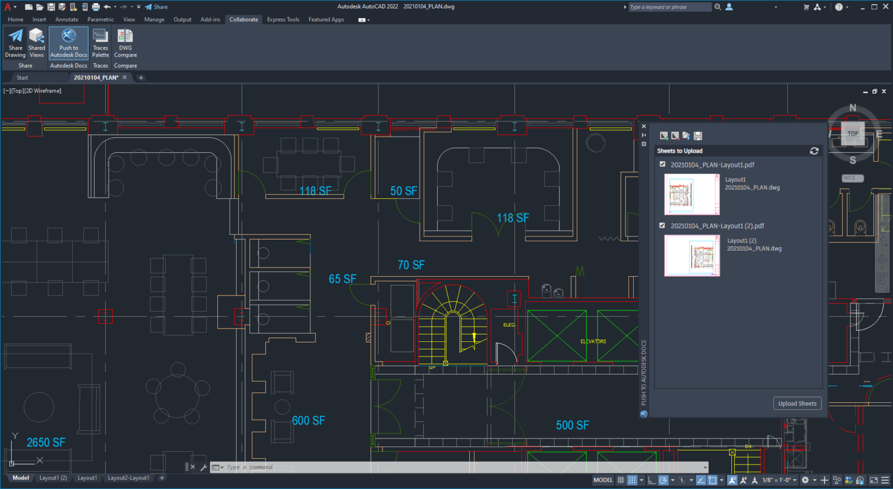Uncheck the 20210104_PLAN-Layout1.pdf sheet
This screenshot has height=489, width=893.
(662, 165)
